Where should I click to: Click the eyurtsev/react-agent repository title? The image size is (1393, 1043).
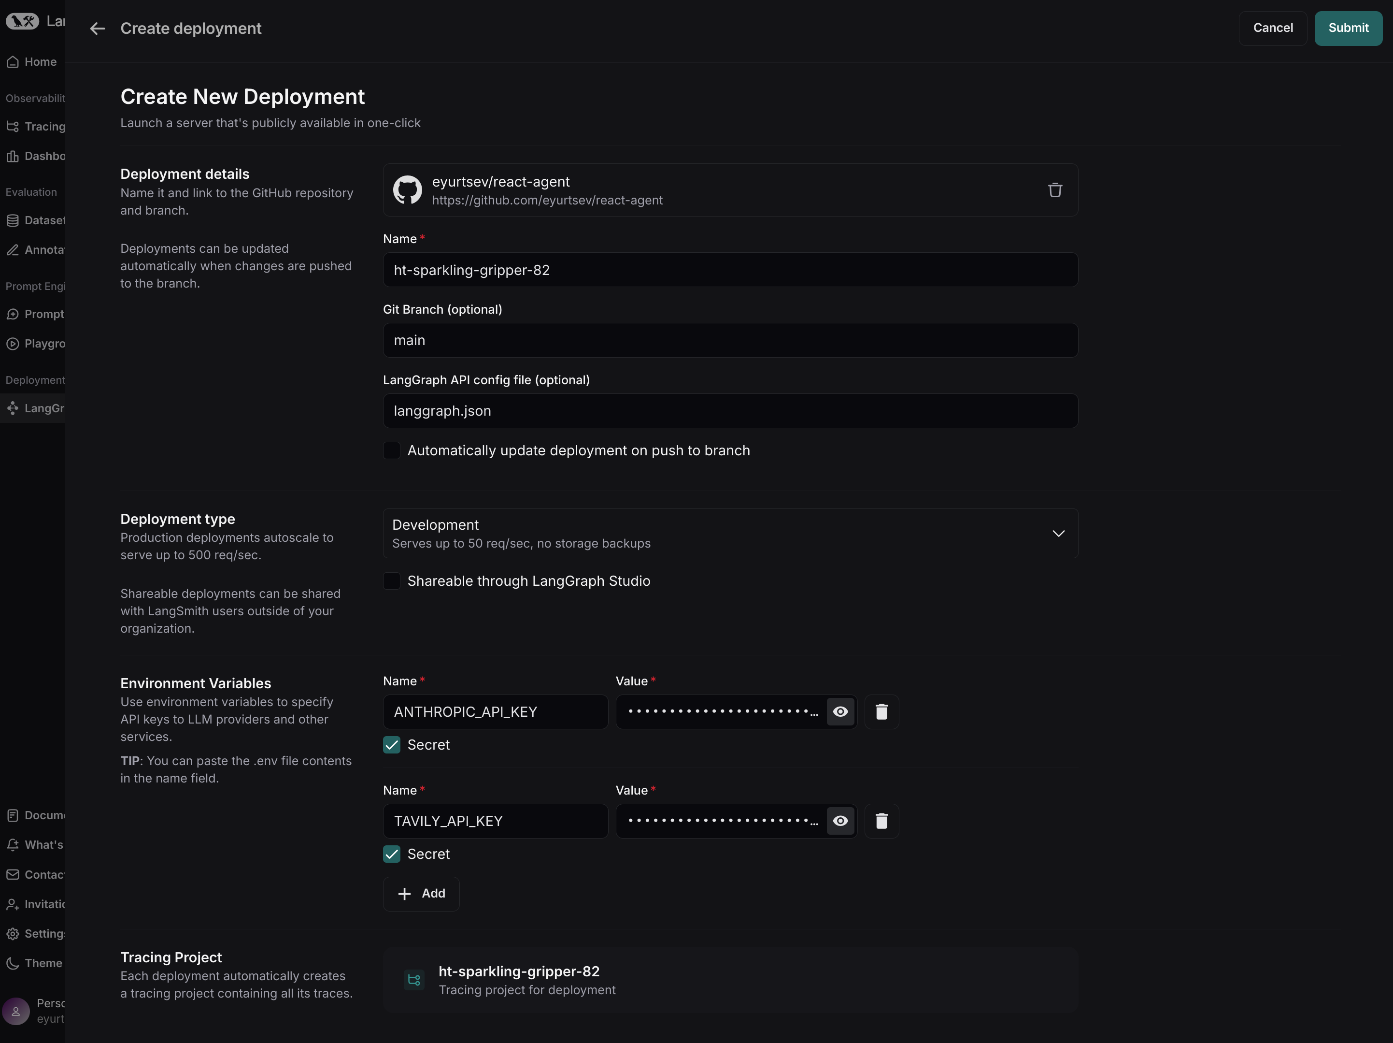pyautogui.click(x=501, y=182)
